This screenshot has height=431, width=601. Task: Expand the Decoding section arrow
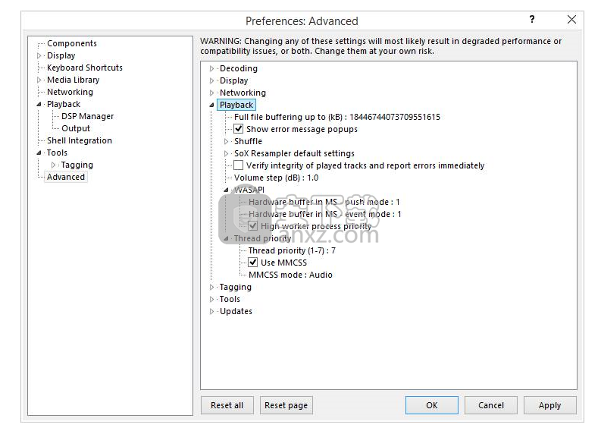[212, 68]
